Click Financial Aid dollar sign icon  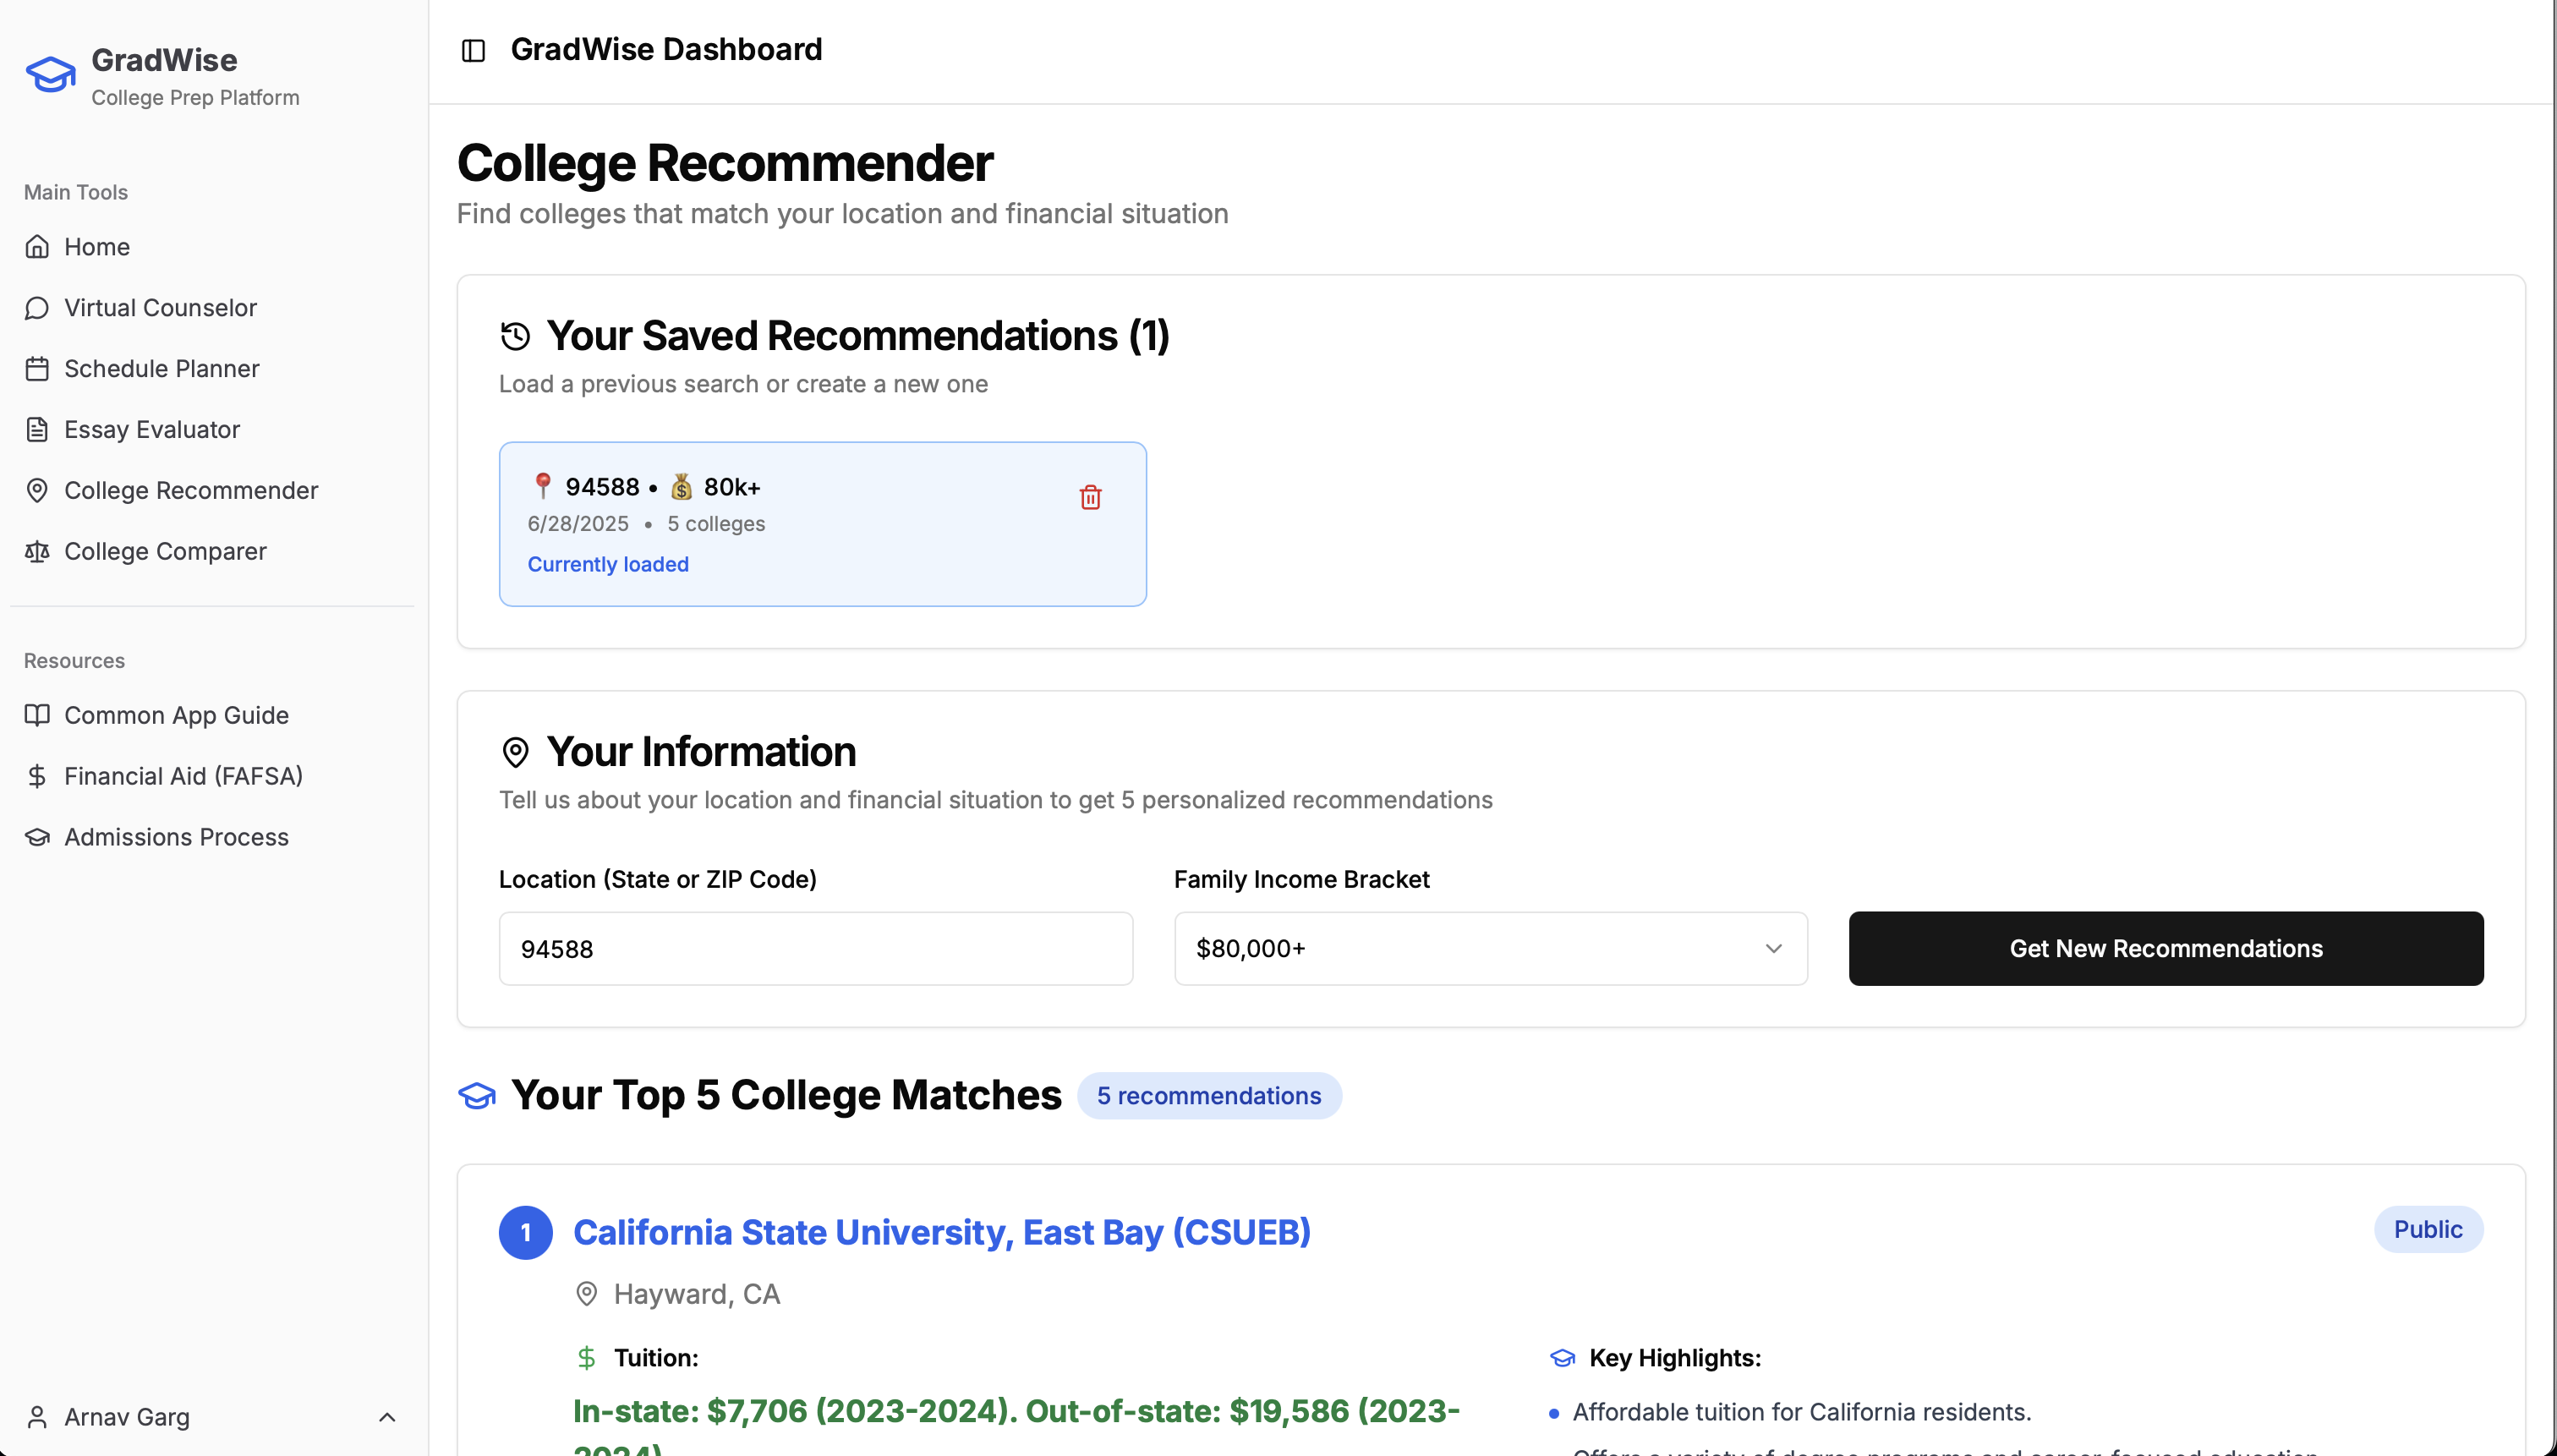(37, 776)
